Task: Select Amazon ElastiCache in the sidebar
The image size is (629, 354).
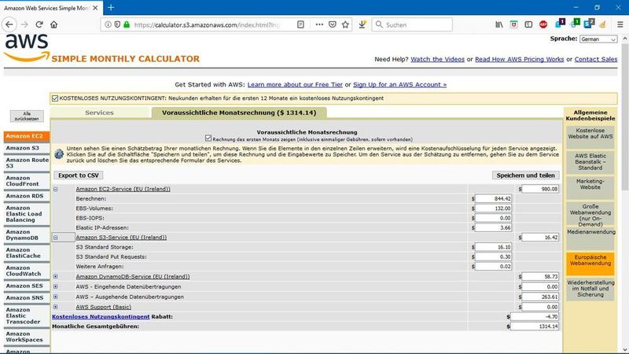Action: [27, 253]
